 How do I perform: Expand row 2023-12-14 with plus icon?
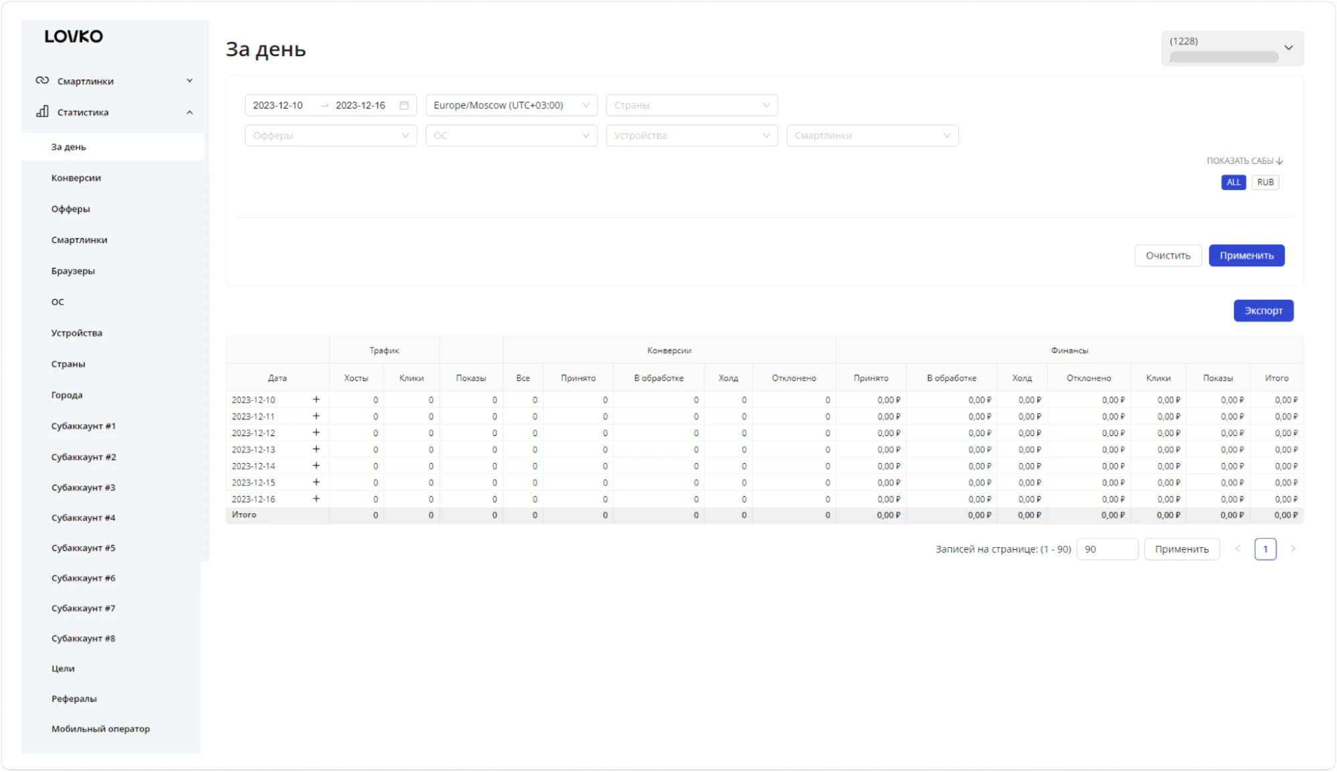click(316, 466)
